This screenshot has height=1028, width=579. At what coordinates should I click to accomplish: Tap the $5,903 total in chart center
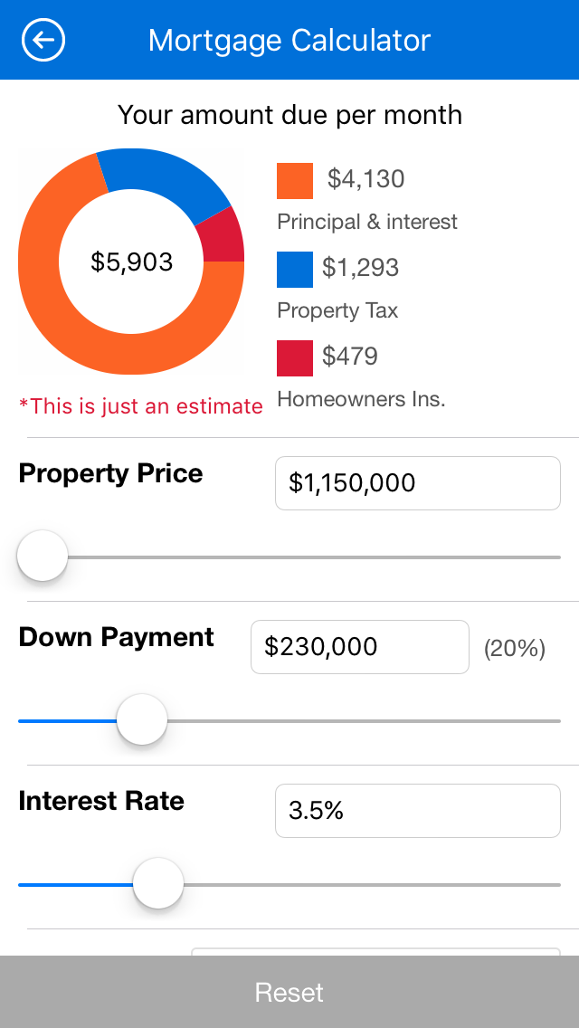[x=132, y=262]
